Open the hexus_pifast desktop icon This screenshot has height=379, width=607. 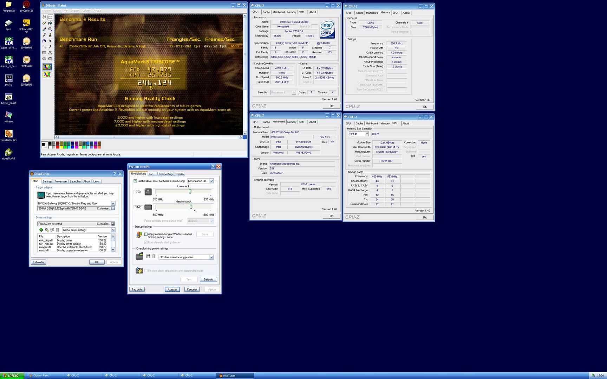pyautogui.click(x=8, y=98)
